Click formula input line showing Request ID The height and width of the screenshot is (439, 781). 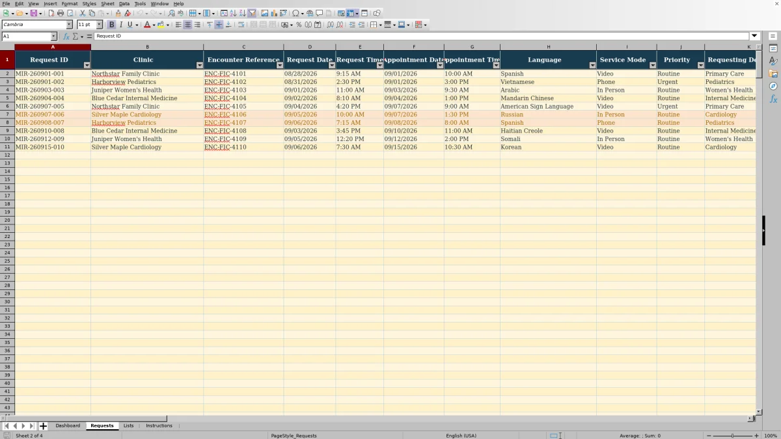(x=422, y=36)
